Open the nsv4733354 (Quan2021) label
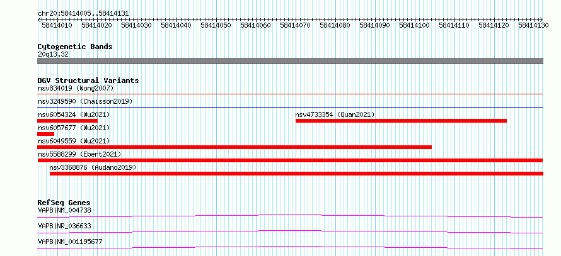 335,114
